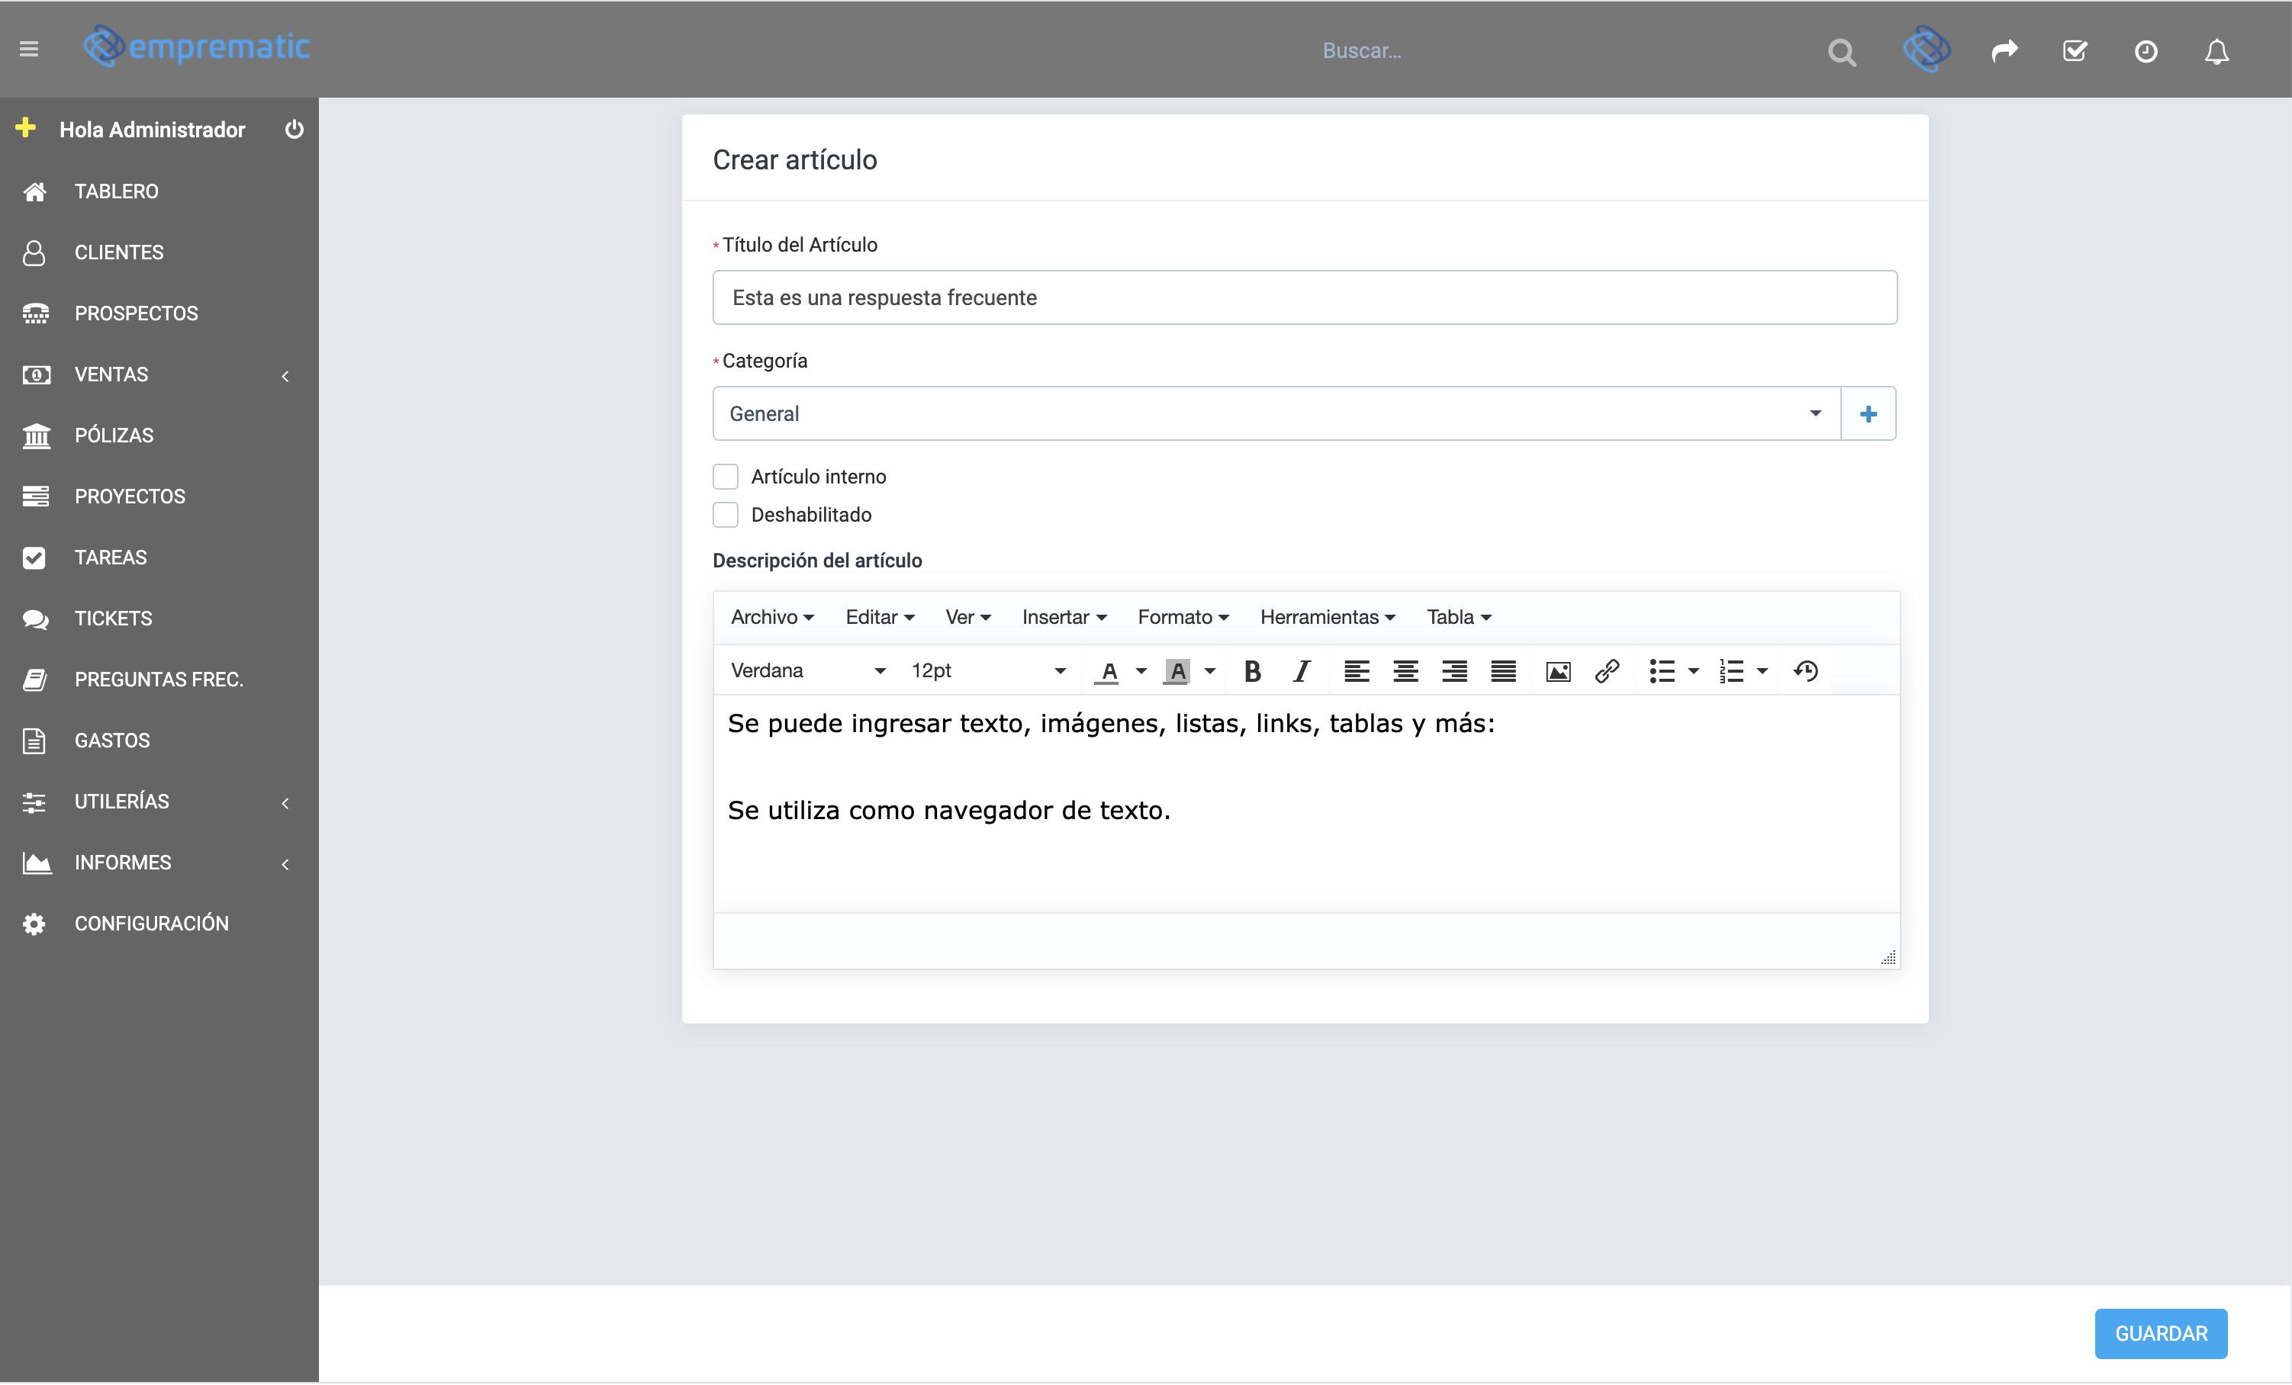Click the GUARDAR button
This screenshot has height=1385, width=2292.
point(2161,1334)
